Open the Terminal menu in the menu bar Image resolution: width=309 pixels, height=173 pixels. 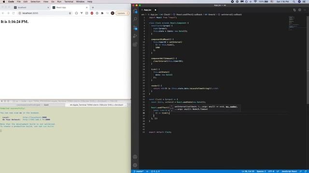[69, 1]
